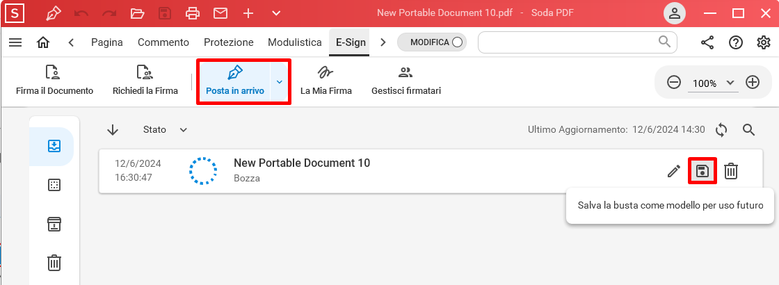Open the Modulistica tab

(x=294, y=42)
